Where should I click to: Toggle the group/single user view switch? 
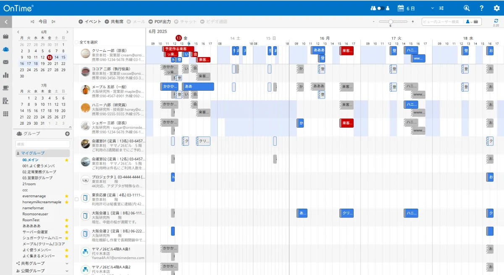pos(380,8)
